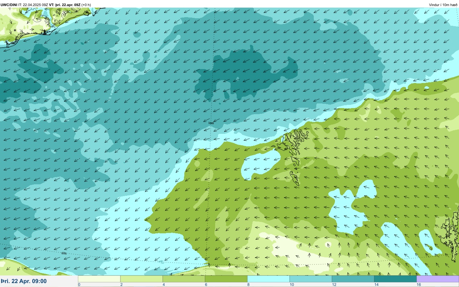Click the light yellow-green 2–4 legend swatch

142,279
